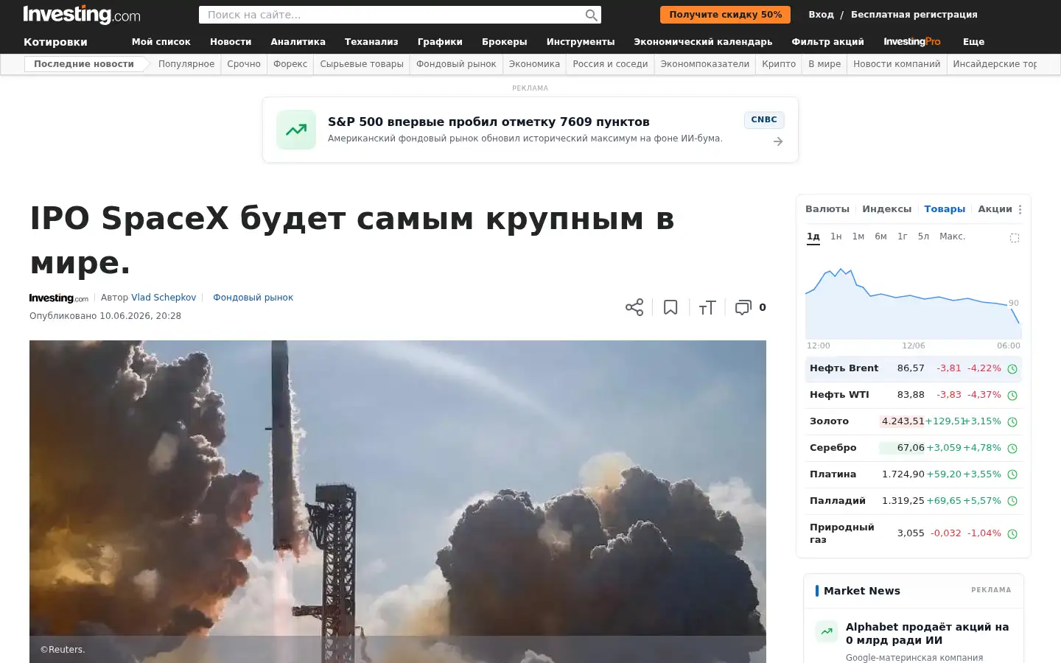Screen dimensions: 1061x663
Task: Open the Теханализ menu
Action: coord(371,42)
